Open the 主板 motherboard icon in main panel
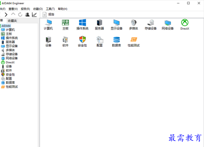Image resolution: width=204 pixels, height=147 pixels. click(65, 25)
